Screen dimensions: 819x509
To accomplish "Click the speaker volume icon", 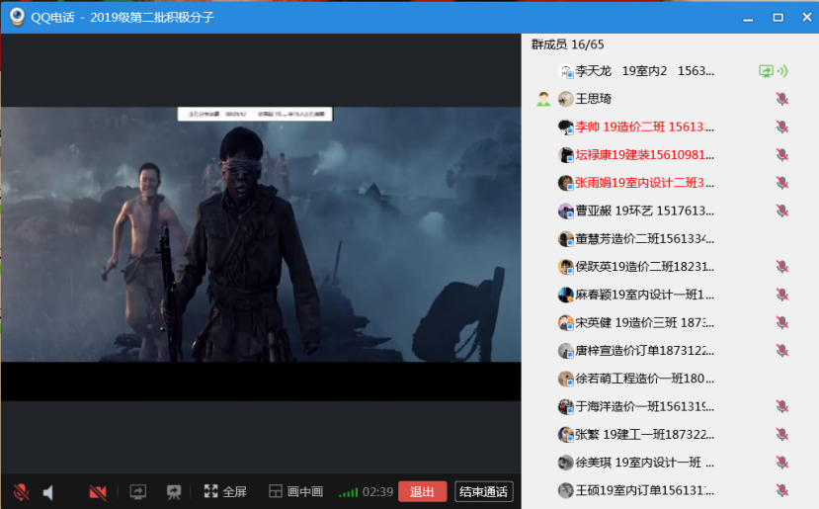I will (48, 492).
